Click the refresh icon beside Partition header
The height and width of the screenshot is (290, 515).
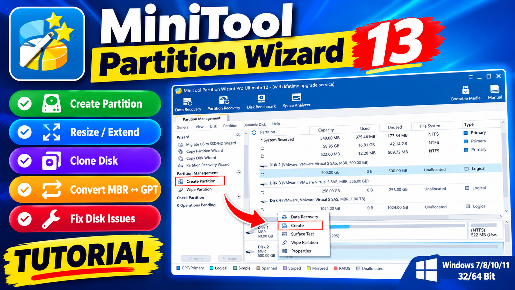pyautogui.click(x=254, y=132)
